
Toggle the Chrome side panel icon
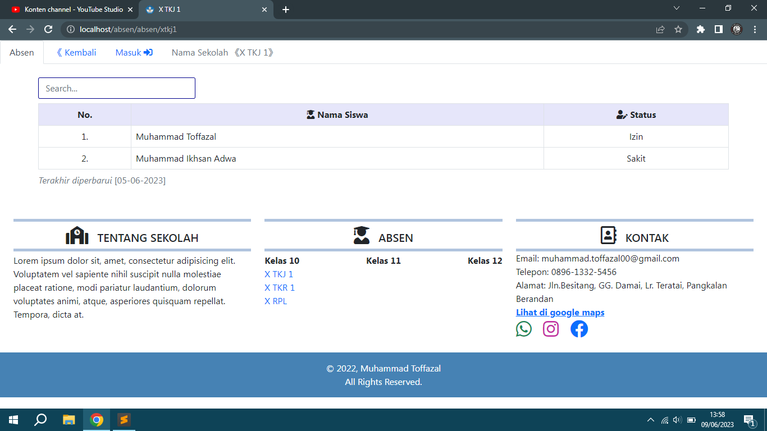point(718,29)
